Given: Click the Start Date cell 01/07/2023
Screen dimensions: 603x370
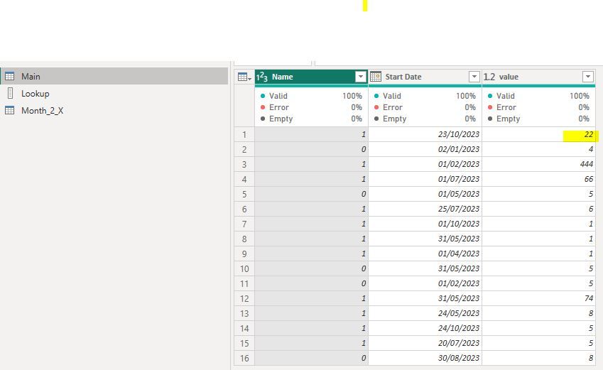Looking at the screenshot, I should 425,179.
